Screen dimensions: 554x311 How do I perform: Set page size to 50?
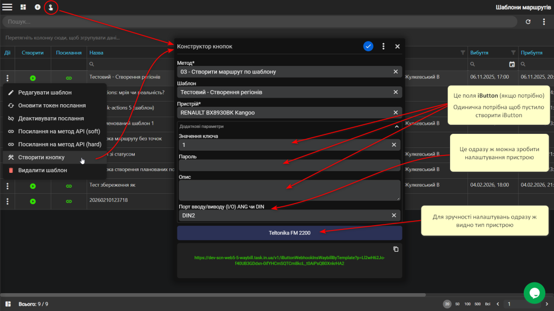[x=457, y=304]
